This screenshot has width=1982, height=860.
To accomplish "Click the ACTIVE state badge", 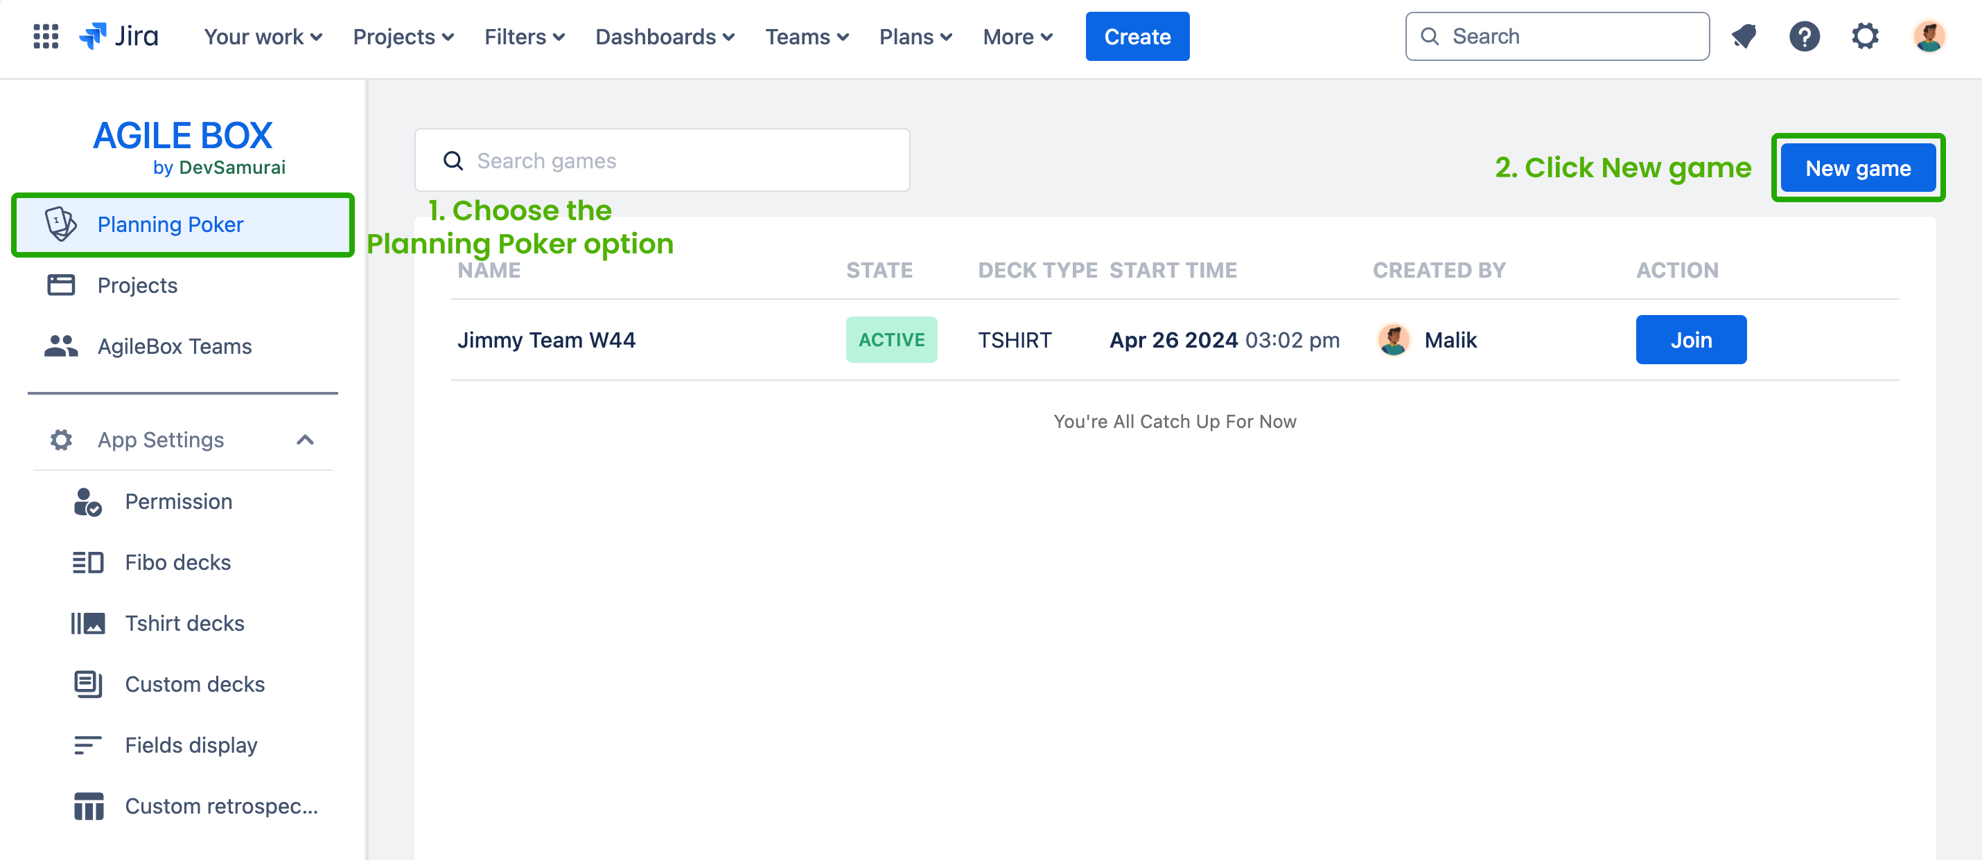I will point(892,340).
